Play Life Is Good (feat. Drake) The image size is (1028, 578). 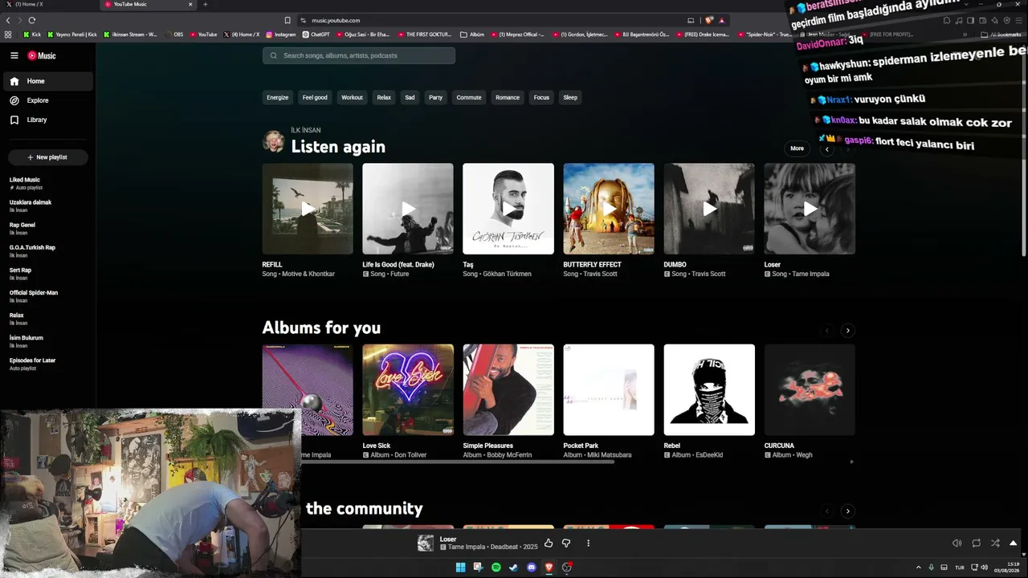click(x=408, y=209)
